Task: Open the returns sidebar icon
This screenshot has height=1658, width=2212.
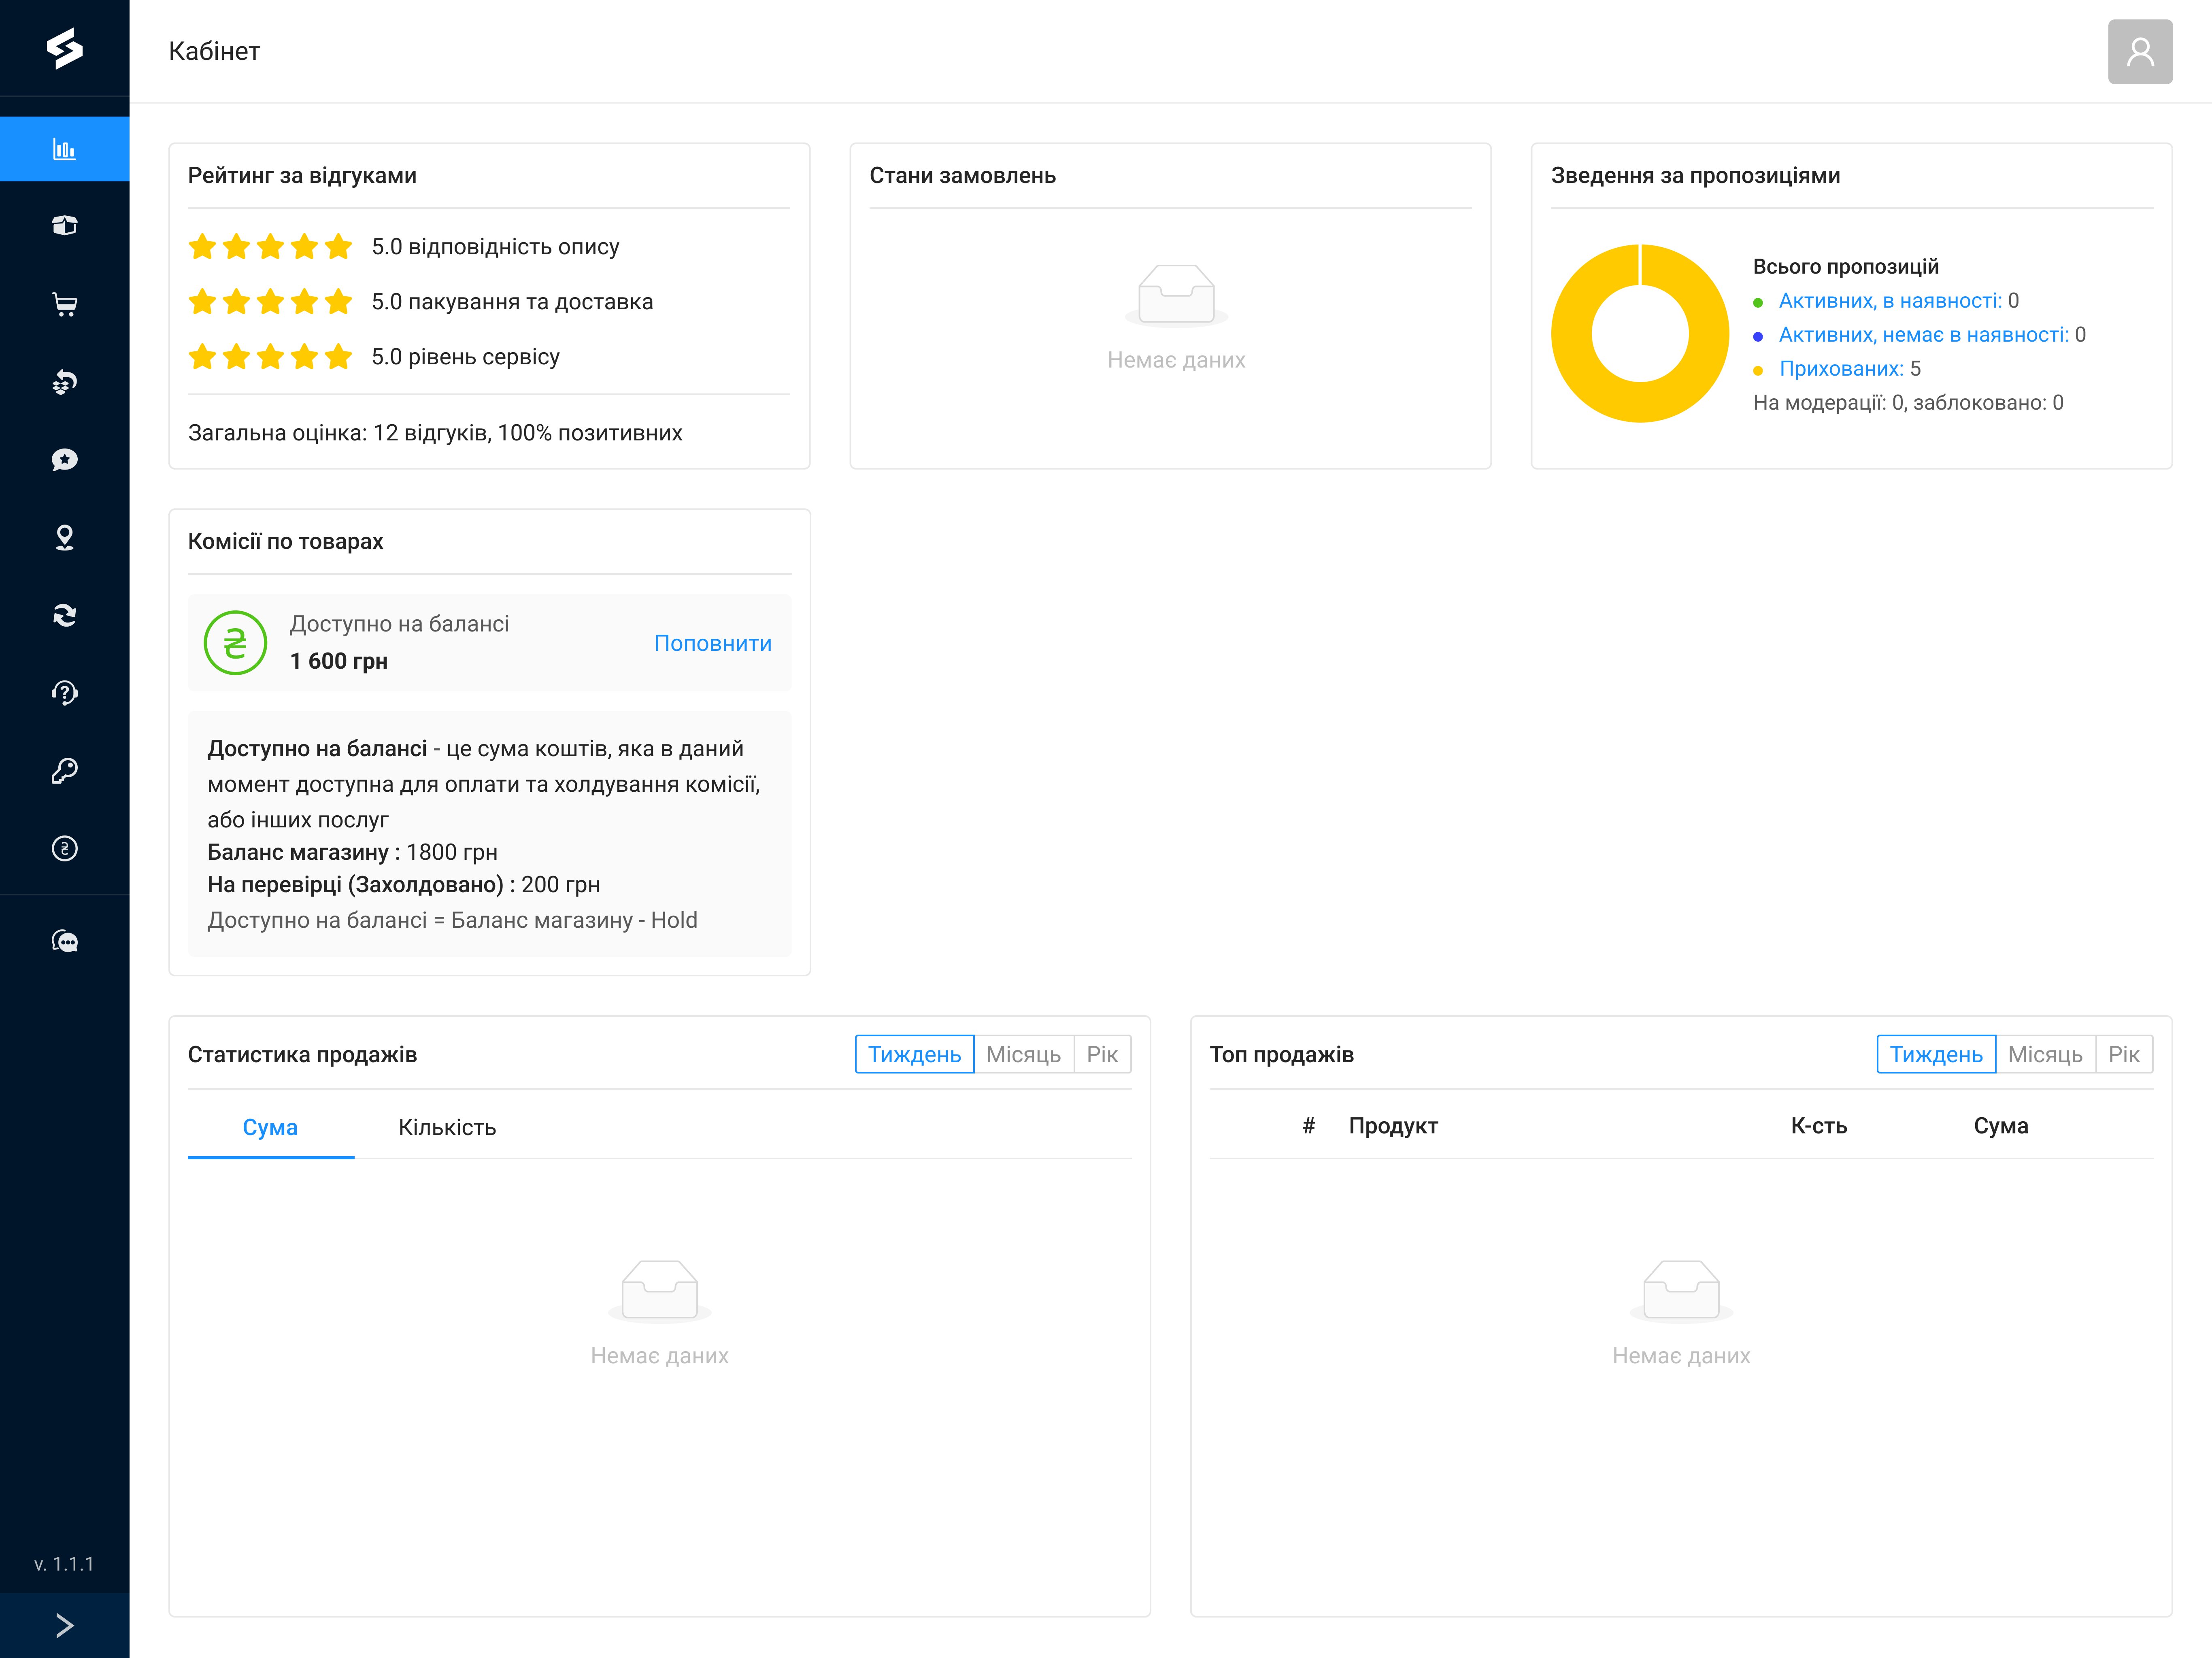Action: pos(64,382)
